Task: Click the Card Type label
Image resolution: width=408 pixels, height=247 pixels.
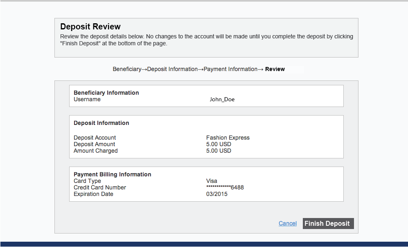Action: [87, 181]
